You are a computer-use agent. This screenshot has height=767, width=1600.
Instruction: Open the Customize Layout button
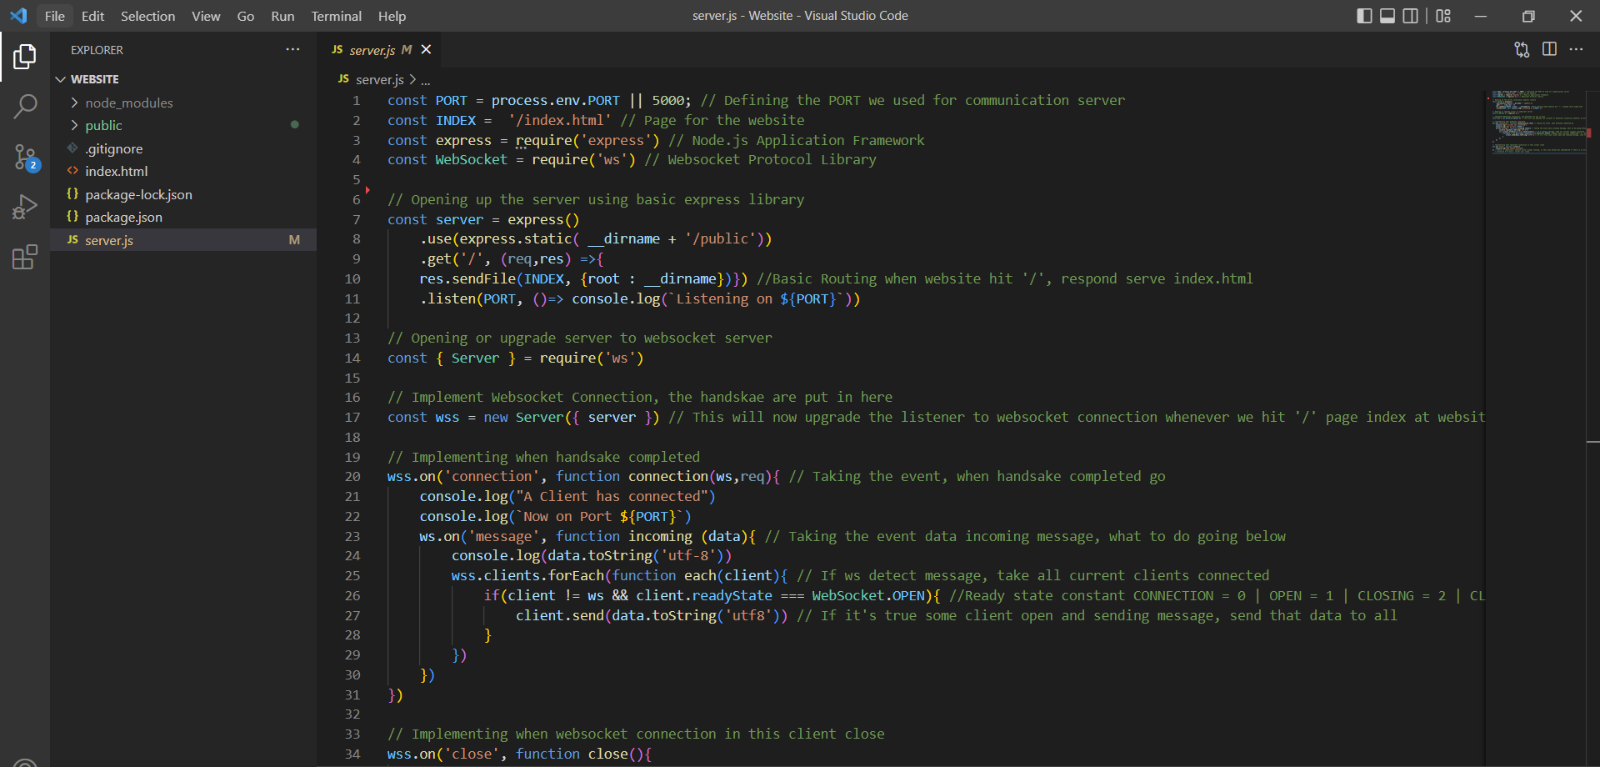[x=1443, y=16]
